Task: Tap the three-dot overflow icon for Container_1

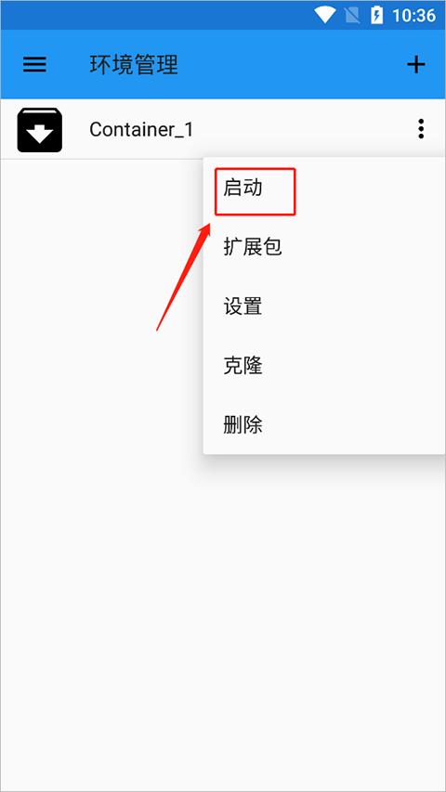Action: click(421, 129)
